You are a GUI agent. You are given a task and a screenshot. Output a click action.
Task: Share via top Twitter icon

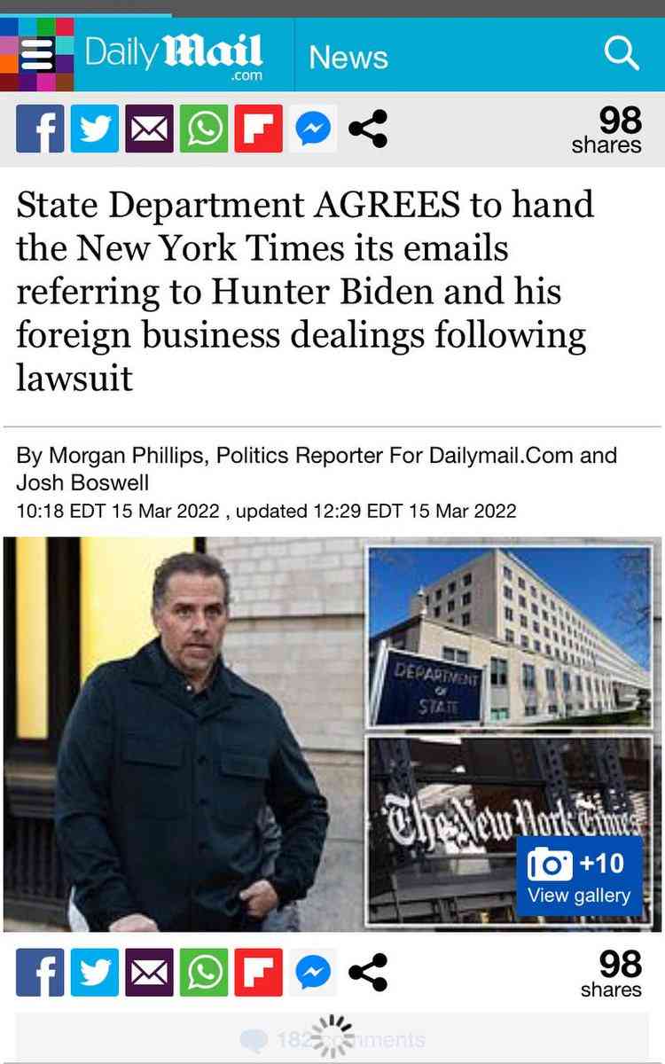click(x=95, y=129)
